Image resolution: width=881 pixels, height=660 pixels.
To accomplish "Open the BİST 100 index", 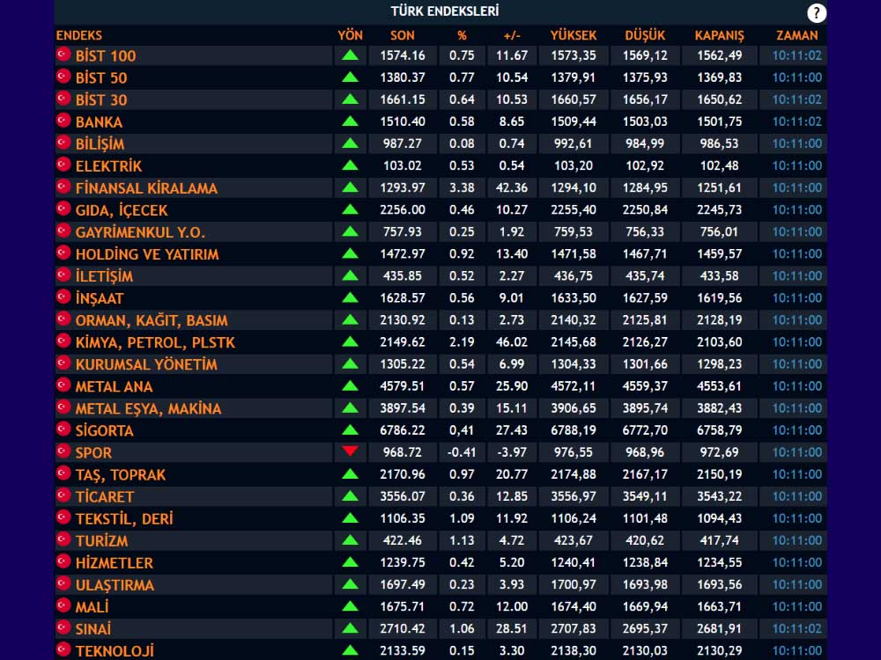I will [x=106, y=55].
